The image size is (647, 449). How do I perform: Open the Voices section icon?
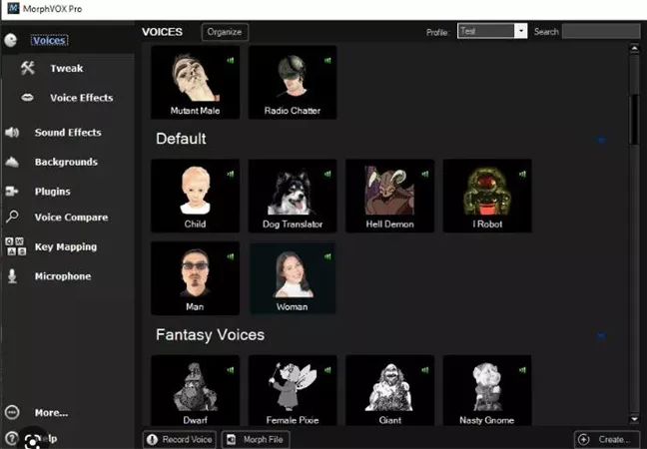[x=10, y=40]
